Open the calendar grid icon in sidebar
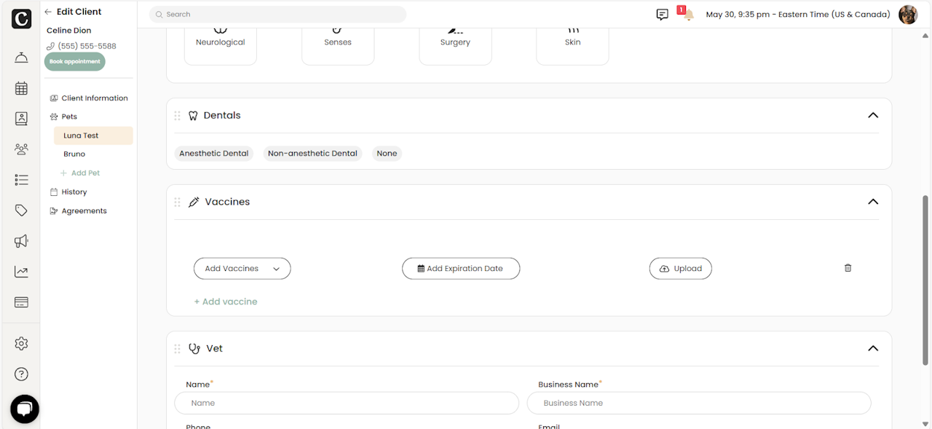 21,88
